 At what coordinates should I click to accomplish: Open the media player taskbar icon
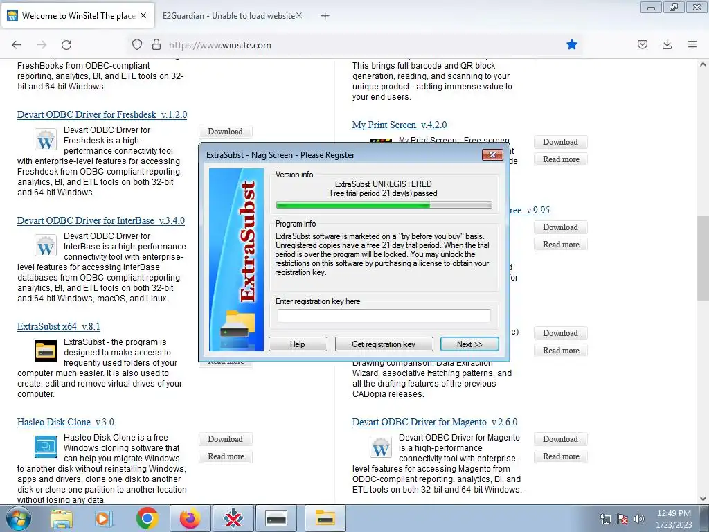coord(104,518)
